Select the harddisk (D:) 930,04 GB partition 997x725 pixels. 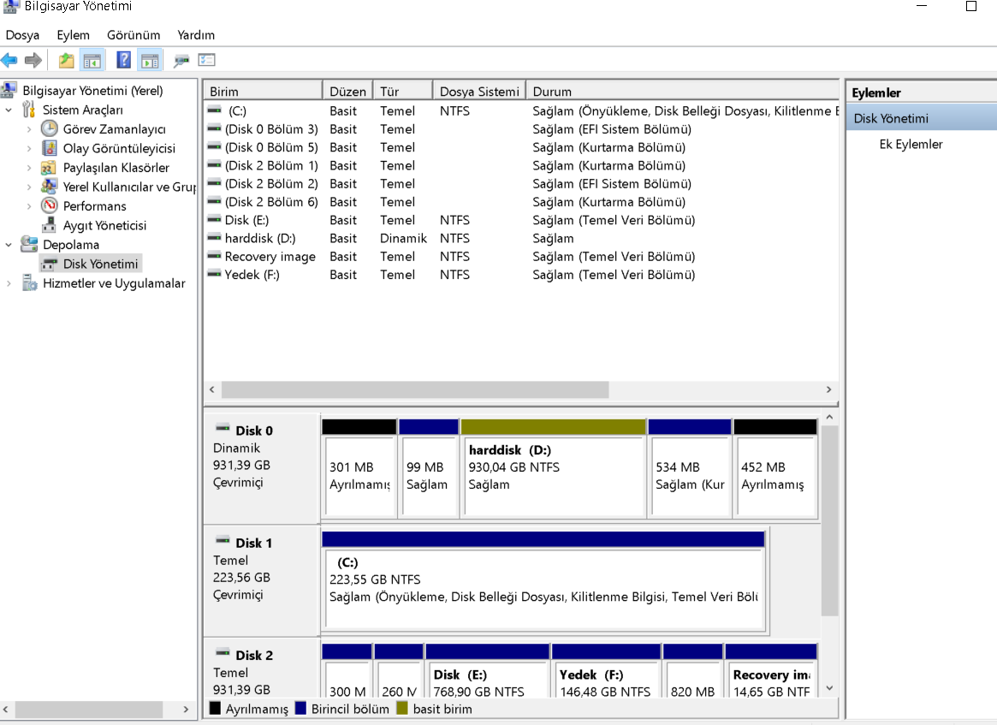click(553, 469)
